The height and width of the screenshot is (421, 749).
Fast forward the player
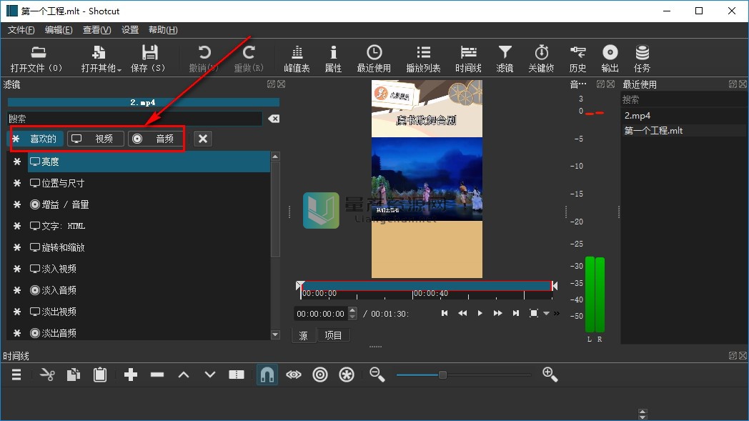(x=497, y=313)
